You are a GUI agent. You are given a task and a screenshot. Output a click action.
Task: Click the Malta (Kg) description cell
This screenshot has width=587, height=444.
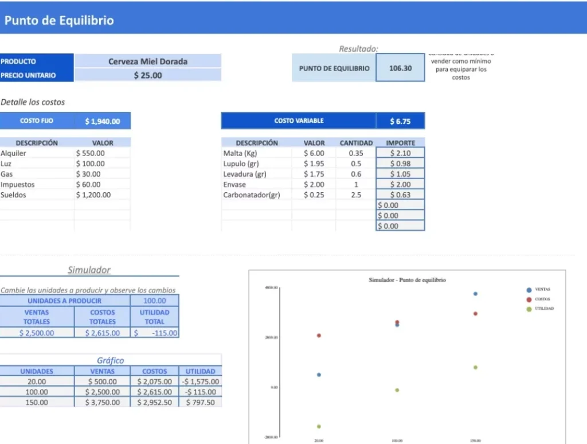click(256, 153)
